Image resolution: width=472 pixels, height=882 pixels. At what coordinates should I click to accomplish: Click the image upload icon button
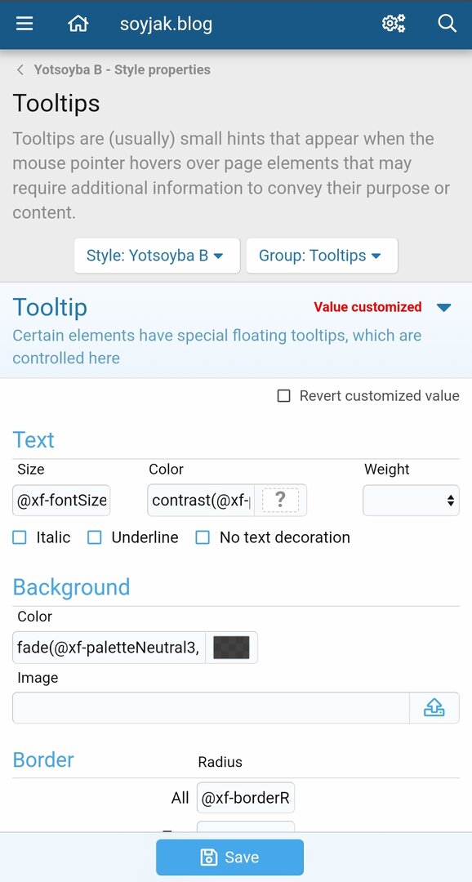(434, 707)
